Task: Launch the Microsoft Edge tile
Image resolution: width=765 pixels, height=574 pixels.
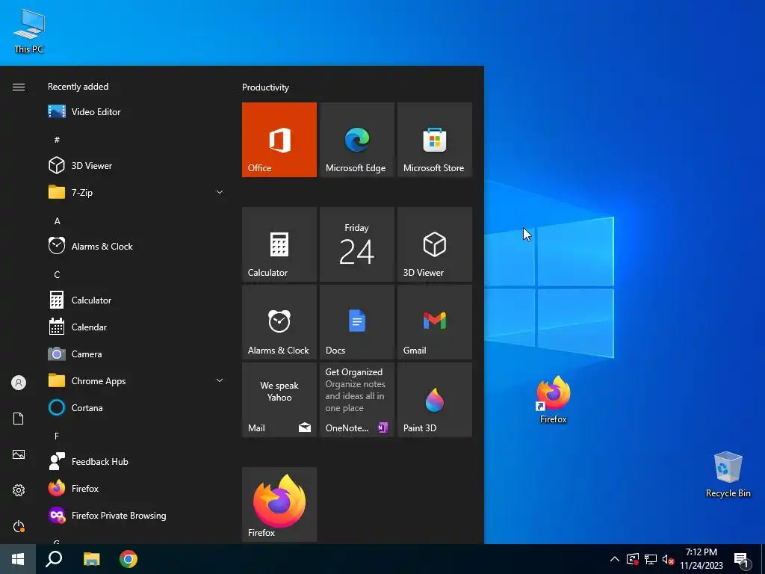Action: coord(356,140)
